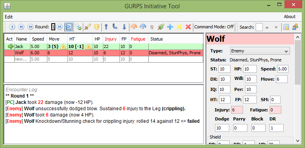Click the next actor play button
Screen dimensions: 305x148
pos(12,27)
